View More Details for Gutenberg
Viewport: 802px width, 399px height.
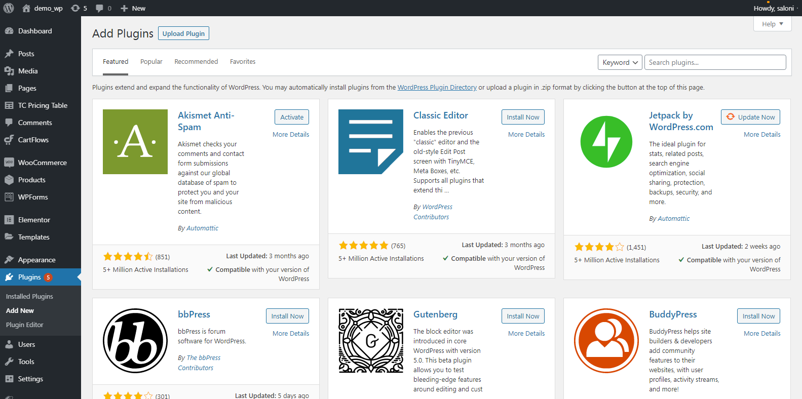pyautogui.click(x=526, y=333)
